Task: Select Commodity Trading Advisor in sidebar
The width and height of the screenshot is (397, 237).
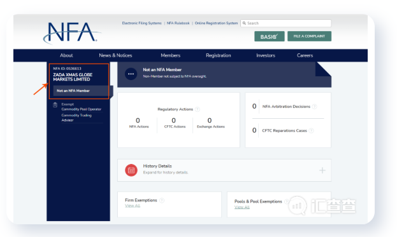Action: click(76, 118)
